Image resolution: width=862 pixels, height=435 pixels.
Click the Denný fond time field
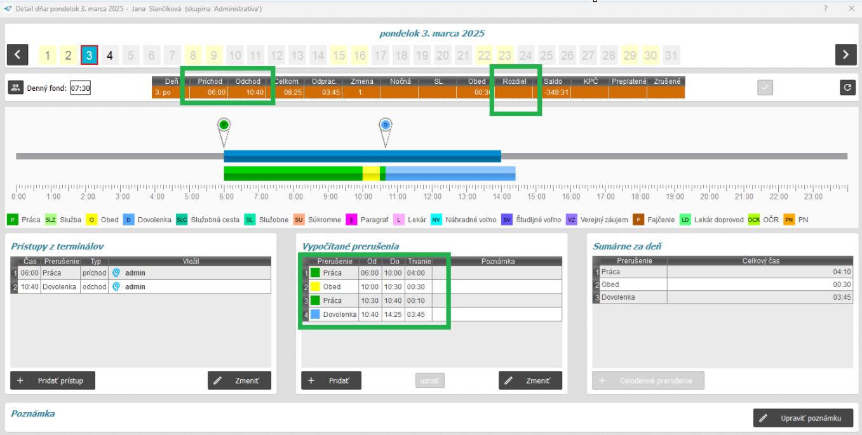tap(80, 88)
